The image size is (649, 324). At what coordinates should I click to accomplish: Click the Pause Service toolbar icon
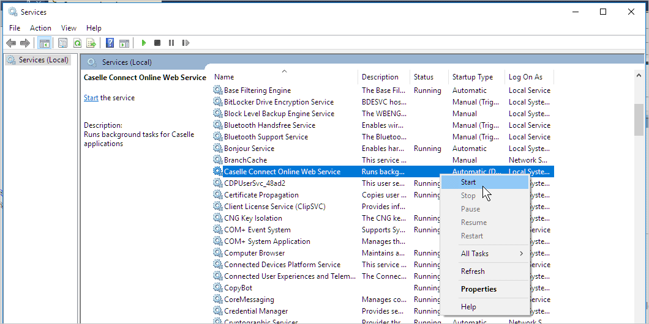coord(171,43)
